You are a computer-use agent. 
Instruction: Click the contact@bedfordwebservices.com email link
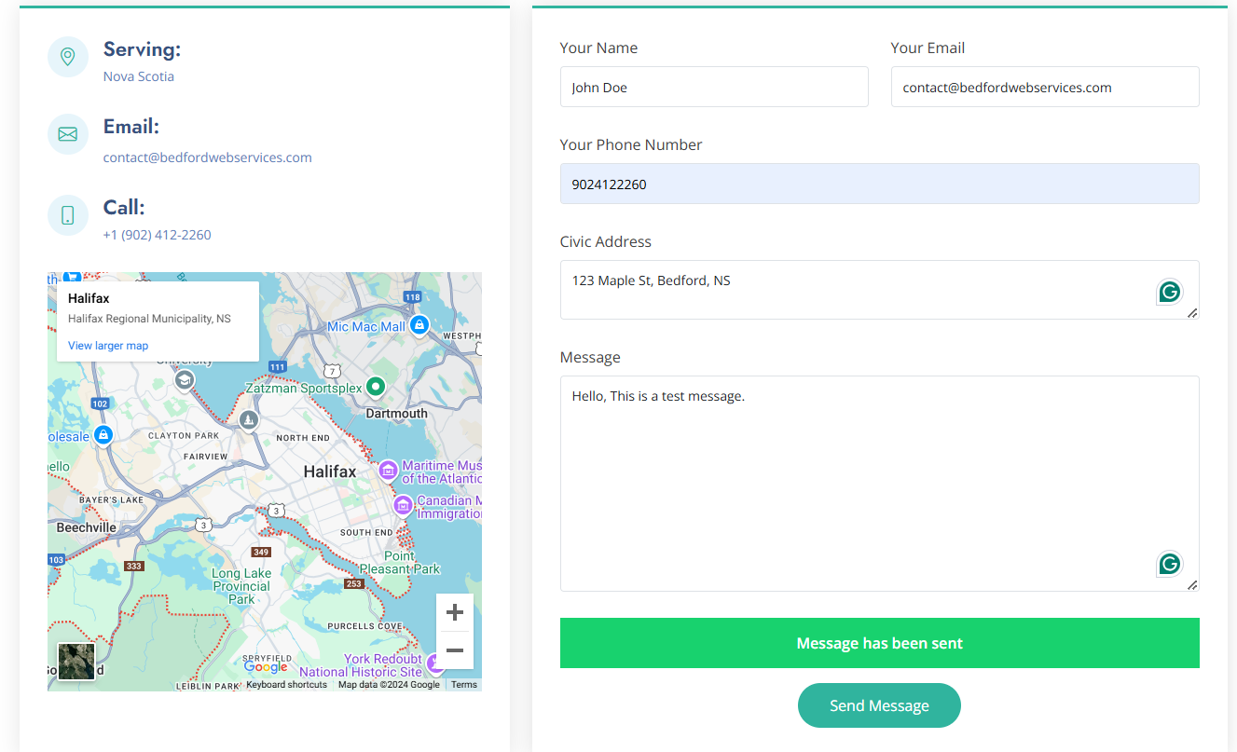click(207, 157)
